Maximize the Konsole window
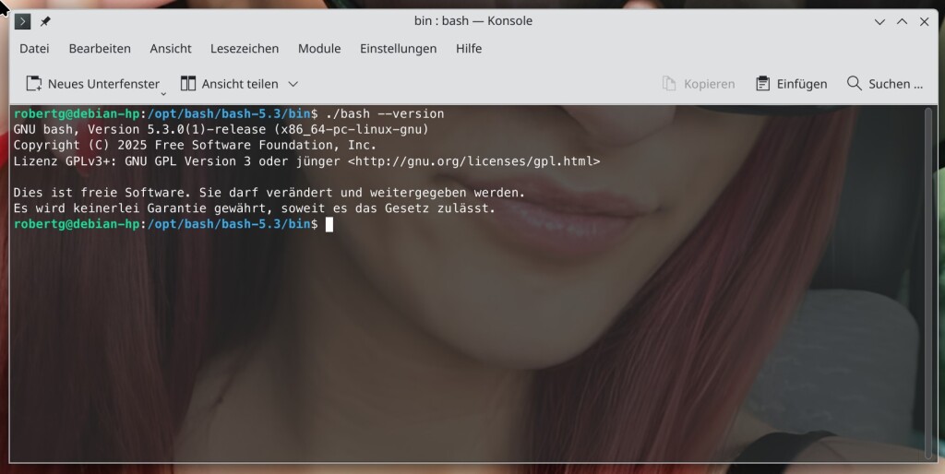Viewport: 945px width, 474px height. click(903, 22)
